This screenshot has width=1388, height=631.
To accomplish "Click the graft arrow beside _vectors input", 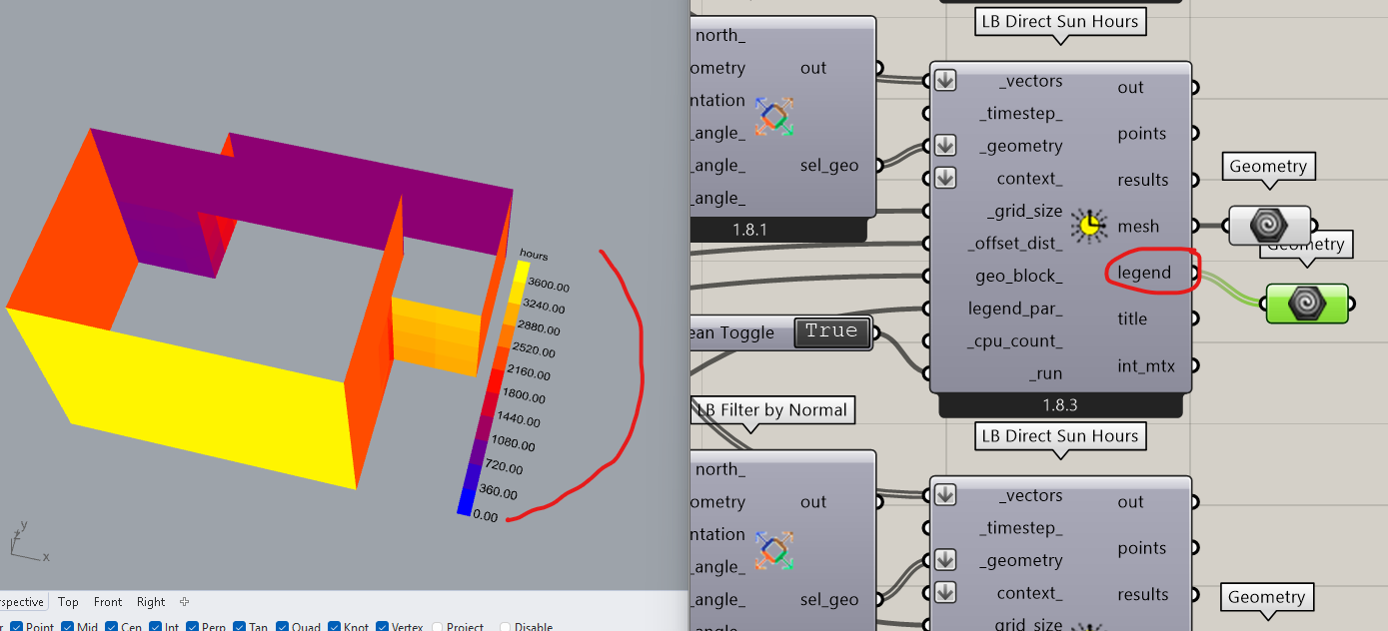I will pyautogui.click(x=945, y=81).
